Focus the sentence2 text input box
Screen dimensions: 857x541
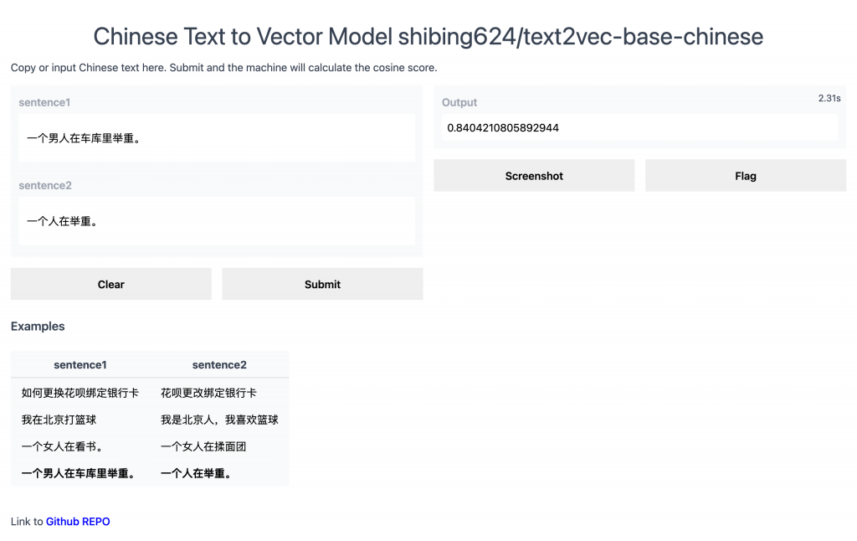pos(216,221)
